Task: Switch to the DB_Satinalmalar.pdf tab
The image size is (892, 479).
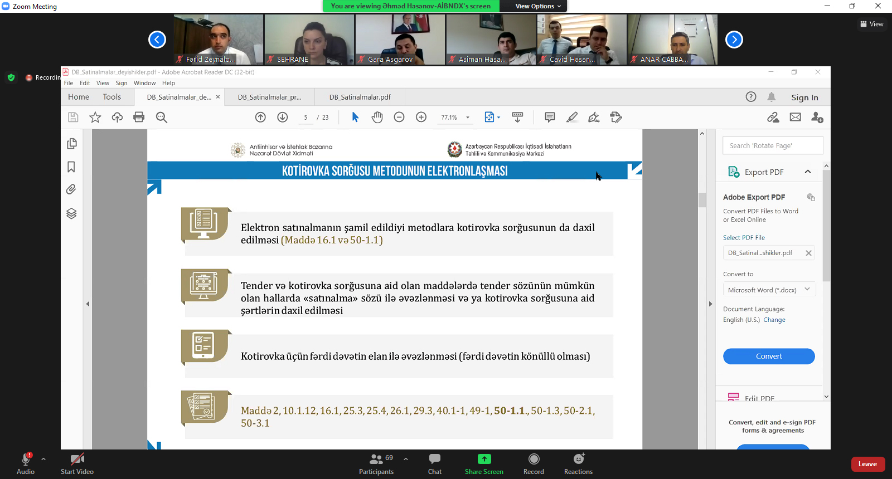Action: click(360, 97)
